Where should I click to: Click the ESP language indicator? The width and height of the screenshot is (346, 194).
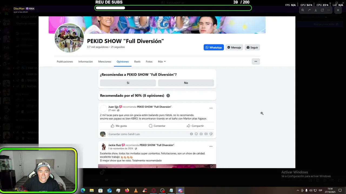[320, 190]
